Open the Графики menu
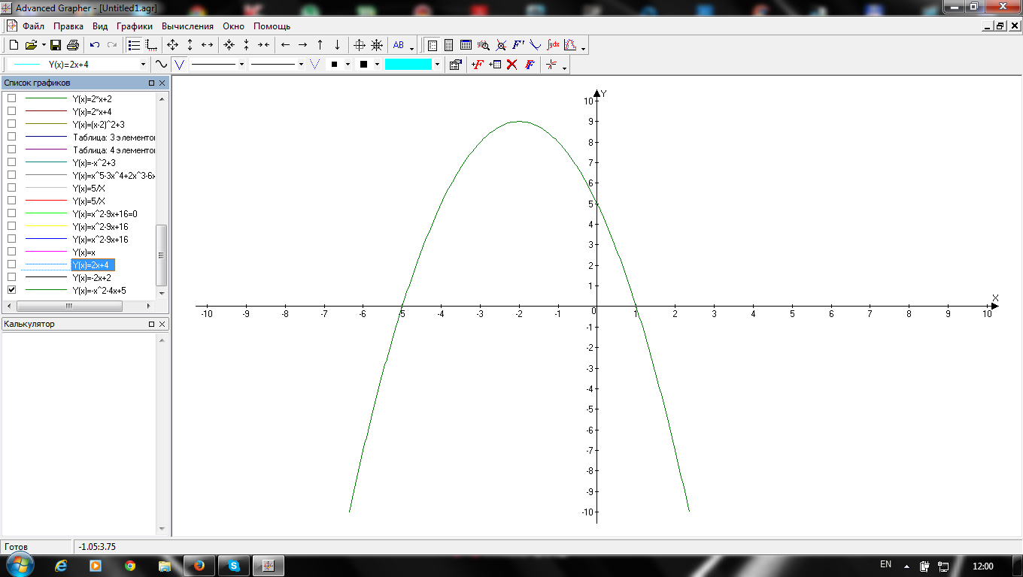This screenshot has height=577, width=1023. [135, 26]
